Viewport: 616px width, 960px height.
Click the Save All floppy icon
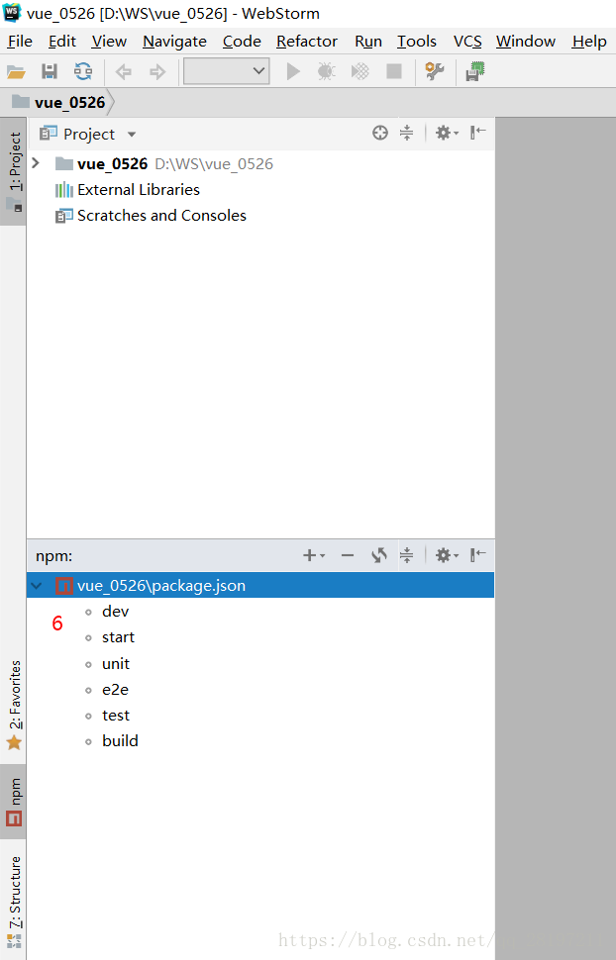tap(50, 72)
